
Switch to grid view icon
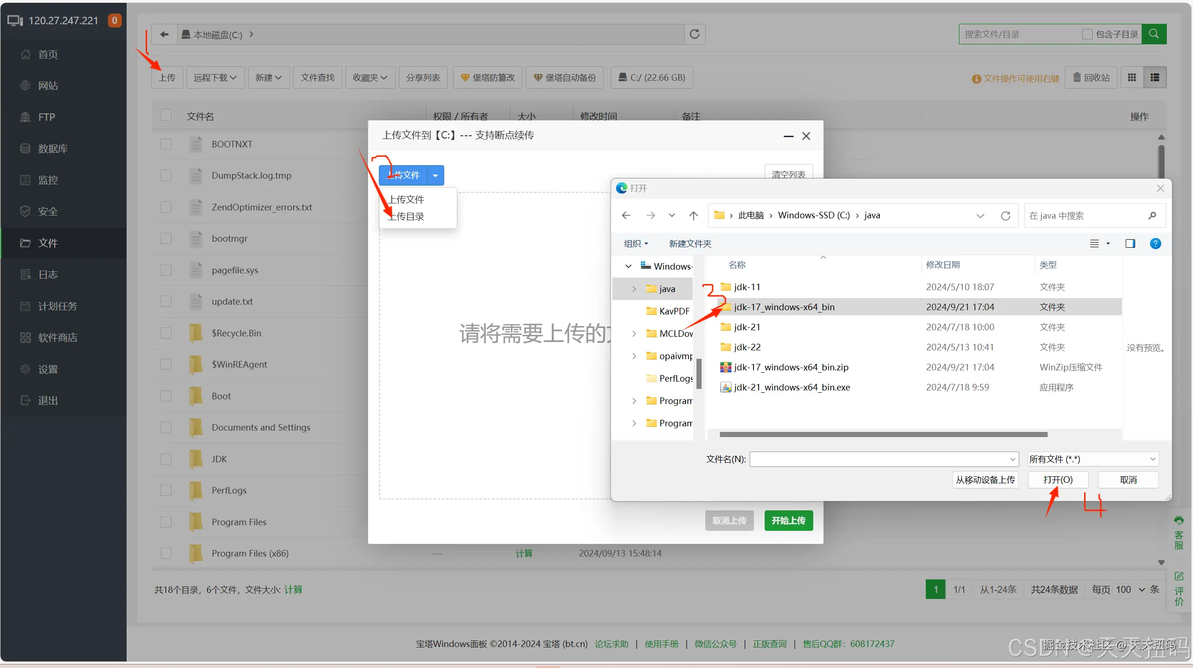[1132, 77]
